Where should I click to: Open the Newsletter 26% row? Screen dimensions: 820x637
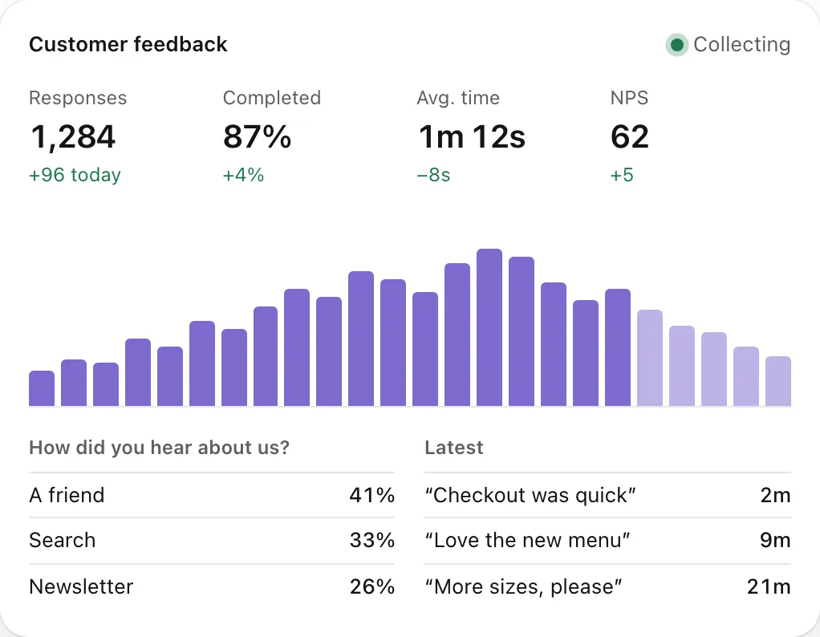(x=212, y=586)
